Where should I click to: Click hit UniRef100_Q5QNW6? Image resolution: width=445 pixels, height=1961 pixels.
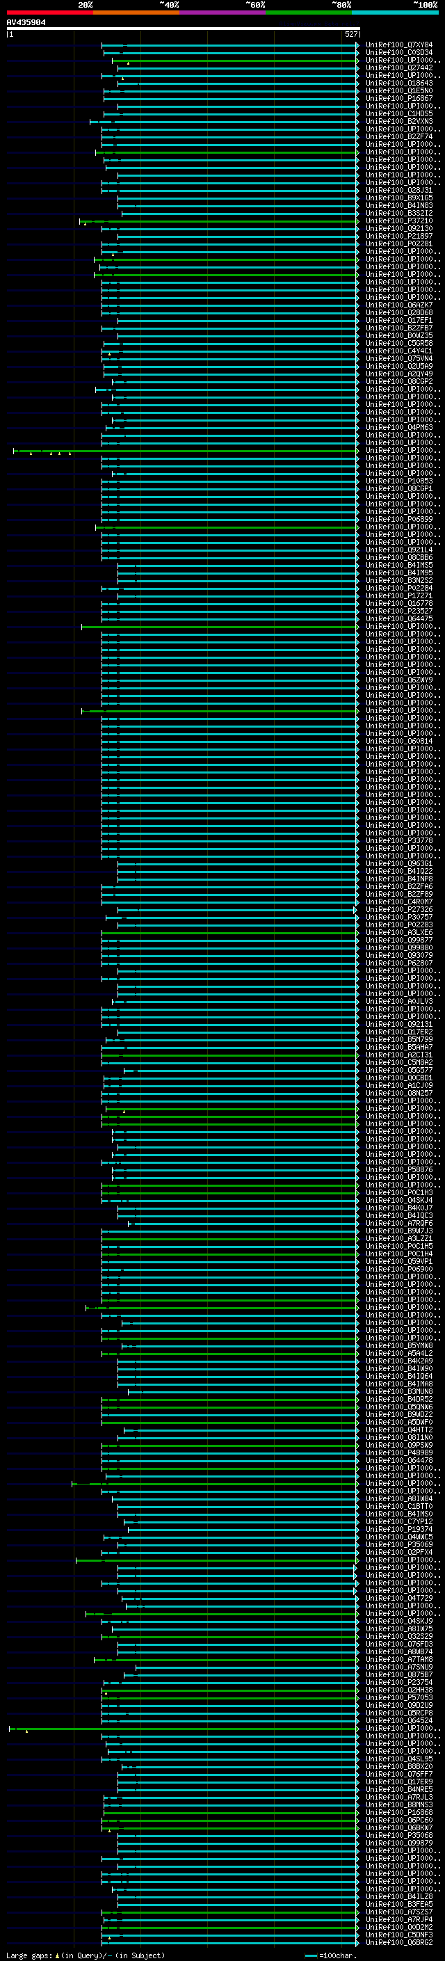pos(399,1407)
